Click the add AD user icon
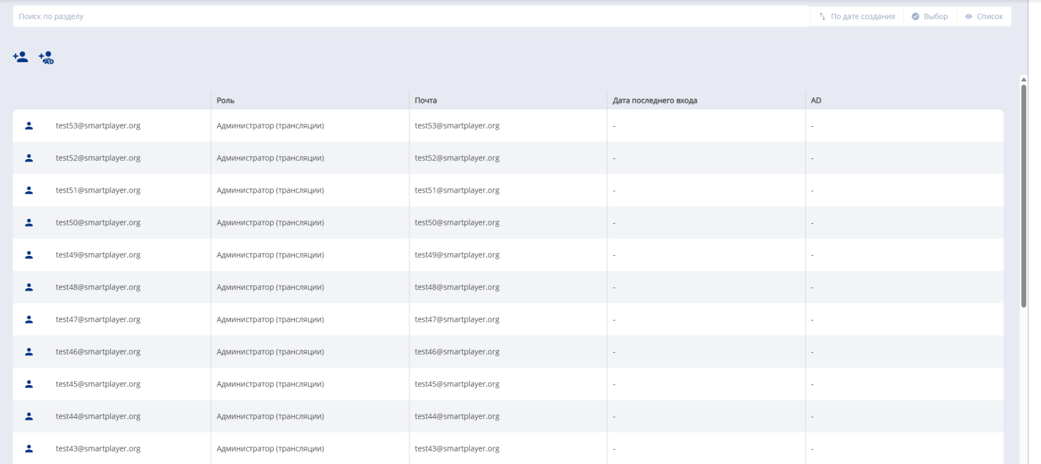The width and height of the screenshot is (1041, 464). (x=46, y=57)
